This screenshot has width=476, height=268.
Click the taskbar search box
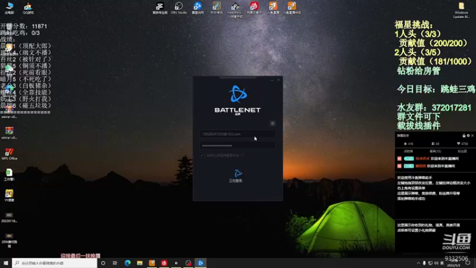[55, 263]
